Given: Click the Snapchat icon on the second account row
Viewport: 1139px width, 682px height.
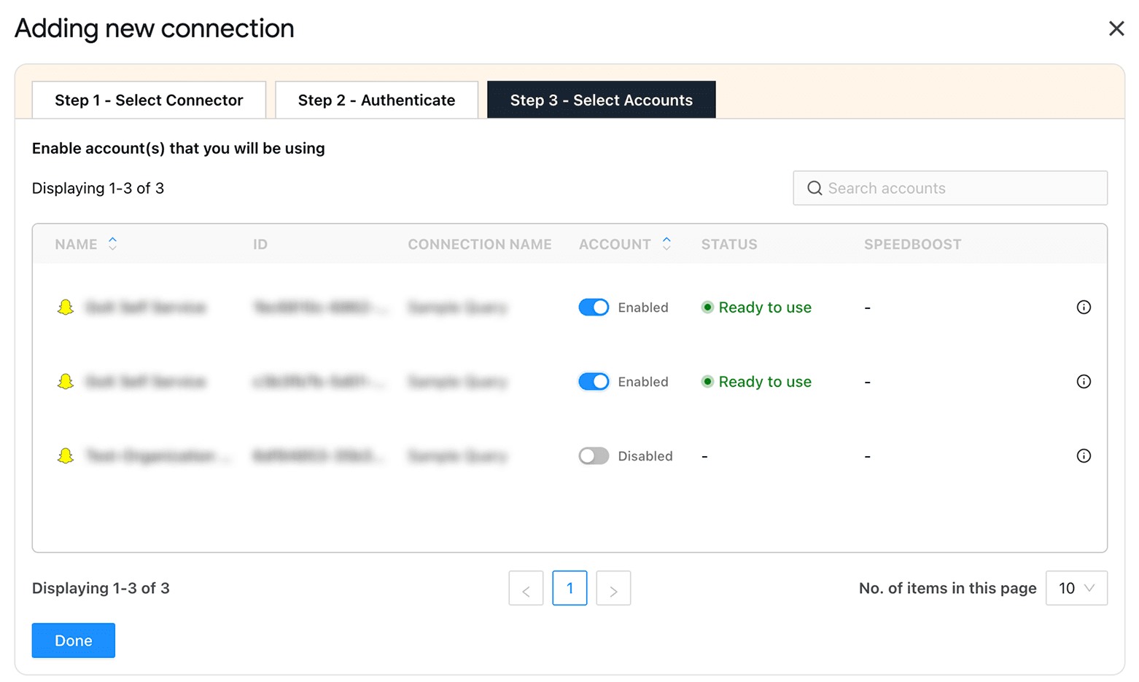Looking at the screenshot, I should click(x=66, y=381).
